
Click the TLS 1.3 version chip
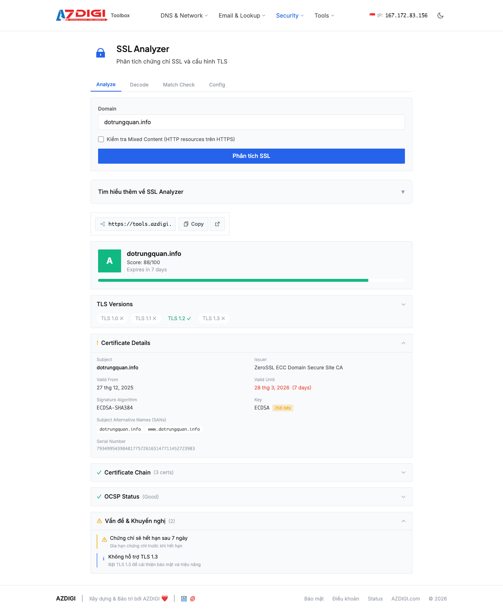click(214, 318)
